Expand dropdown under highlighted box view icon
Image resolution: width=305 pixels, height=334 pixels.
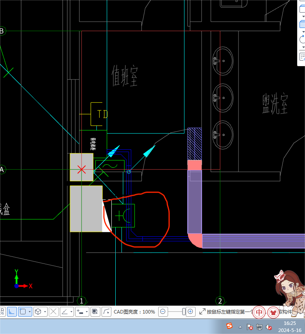coord(303,32)
